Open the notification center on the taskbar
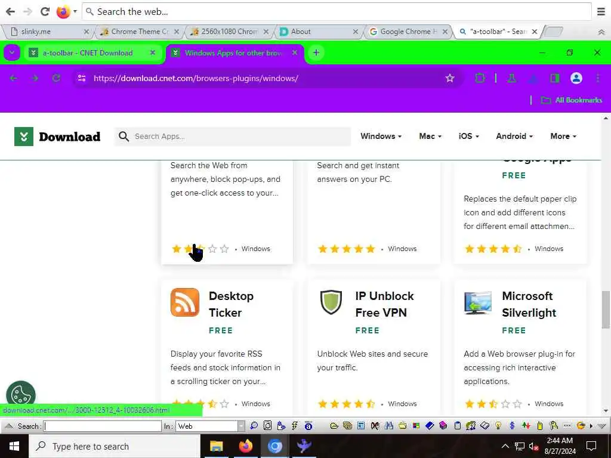611x458 pixels. click(x=591, y=446)
